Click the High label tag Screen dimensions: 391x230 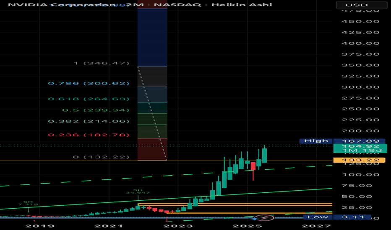316,141
